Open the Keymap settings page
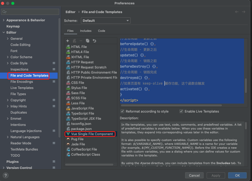The image size is (252, 181). coord(13,26)
